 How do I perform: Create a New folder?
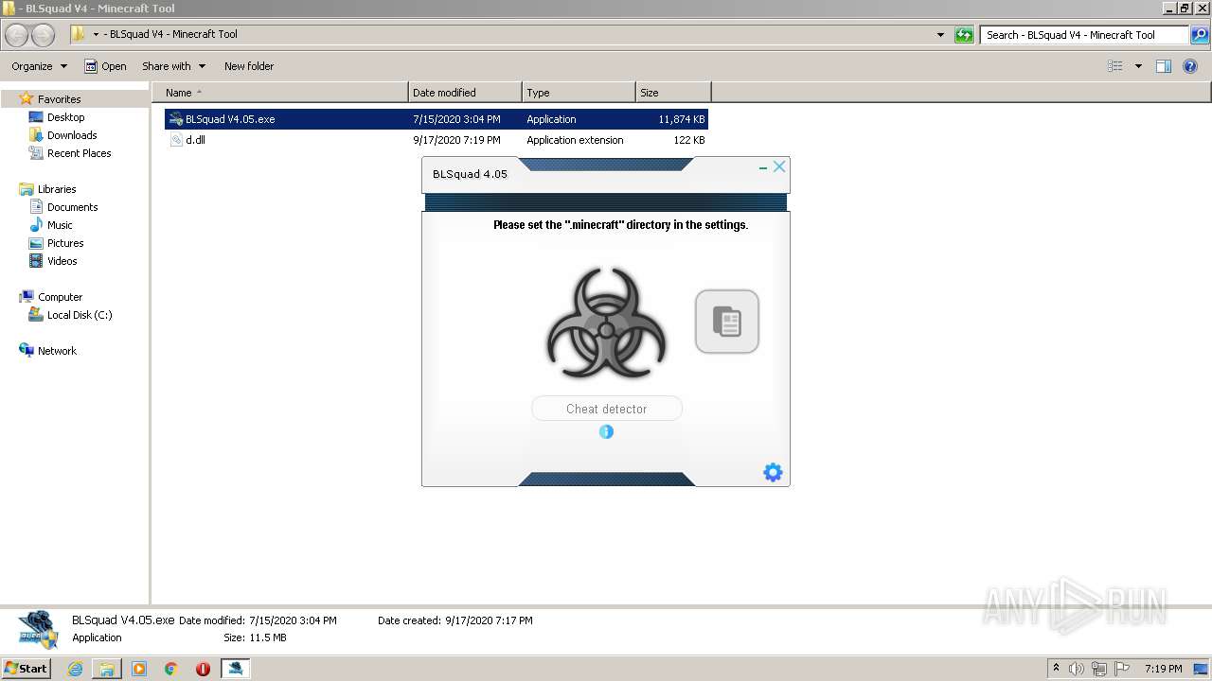tap(249, 66)
